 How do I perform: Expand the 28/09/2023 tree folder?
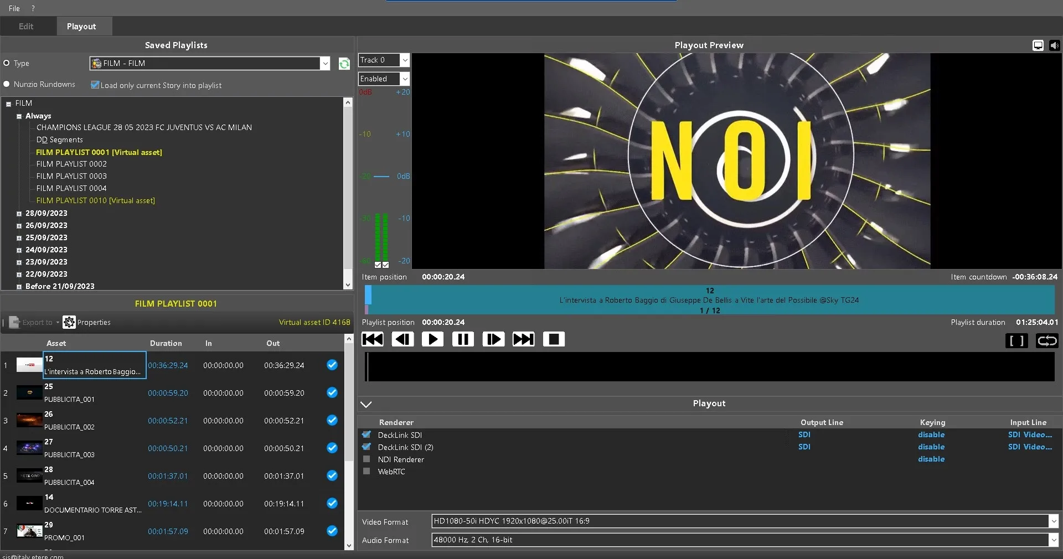pos(19,214)
